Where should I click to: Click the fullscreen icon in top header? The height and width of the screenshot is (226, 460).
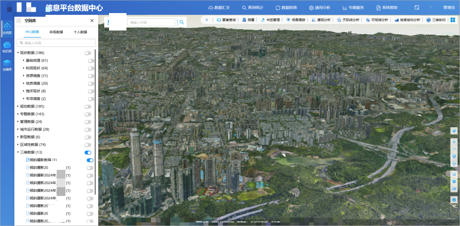tap(416, 7)
